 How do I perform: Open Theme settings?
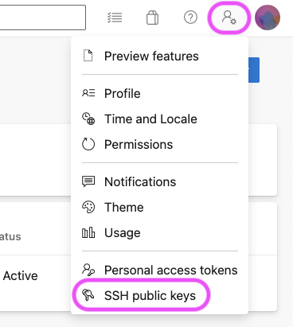159,207
